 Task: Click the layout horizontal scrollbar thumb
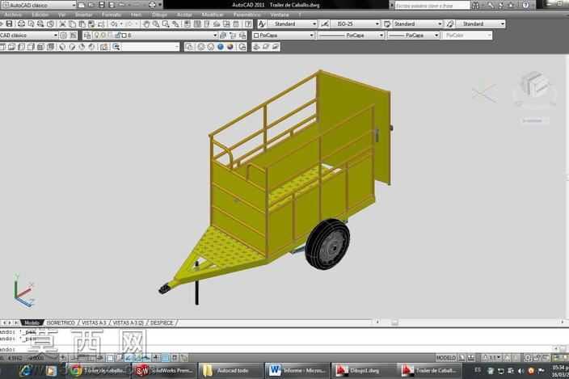click(394, 322)
